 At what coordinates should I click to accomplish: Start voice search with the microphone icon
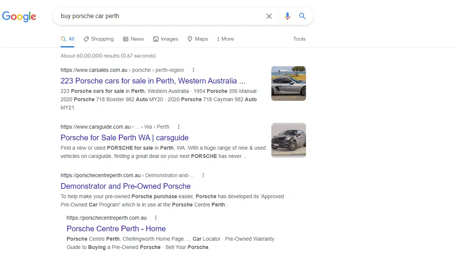click(x=288, y=16)
